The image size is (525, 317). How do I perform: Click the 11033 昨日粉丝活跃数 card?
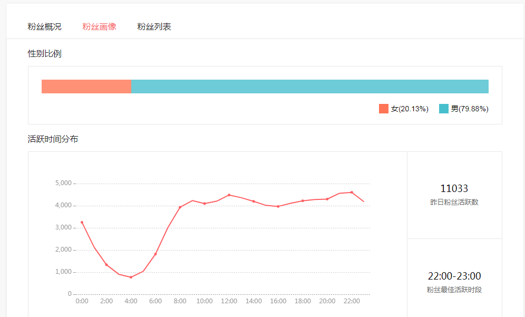[454, 195]
